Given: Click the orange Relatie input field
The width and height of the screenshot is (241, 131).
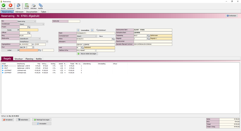Looking at the screenshot, I should (x=29, y=30).
